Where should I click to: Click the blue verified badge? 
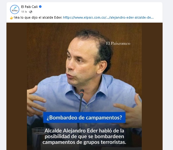pos(40,7)
